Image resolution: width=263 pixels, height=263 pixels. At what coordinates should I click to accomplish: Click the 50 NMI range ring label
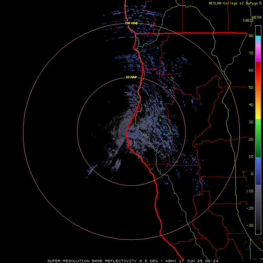131,77
